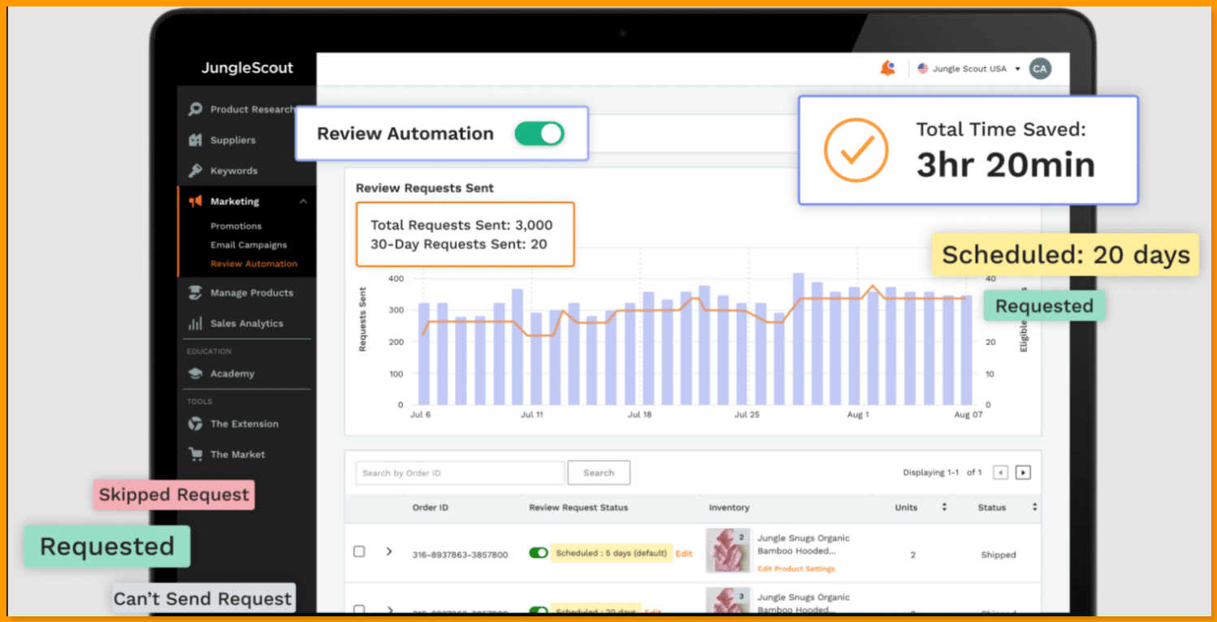
Task: Click the Academy graduation cap icon
Action: 195,374
